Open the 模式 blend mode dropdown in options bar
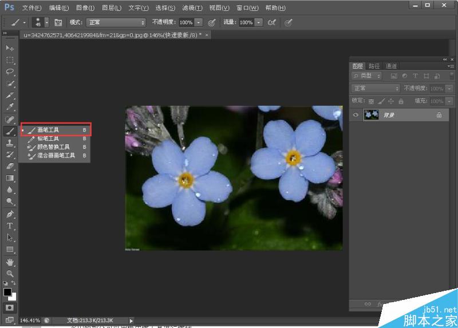The image size is (458, 328). (x=116, y=22)
